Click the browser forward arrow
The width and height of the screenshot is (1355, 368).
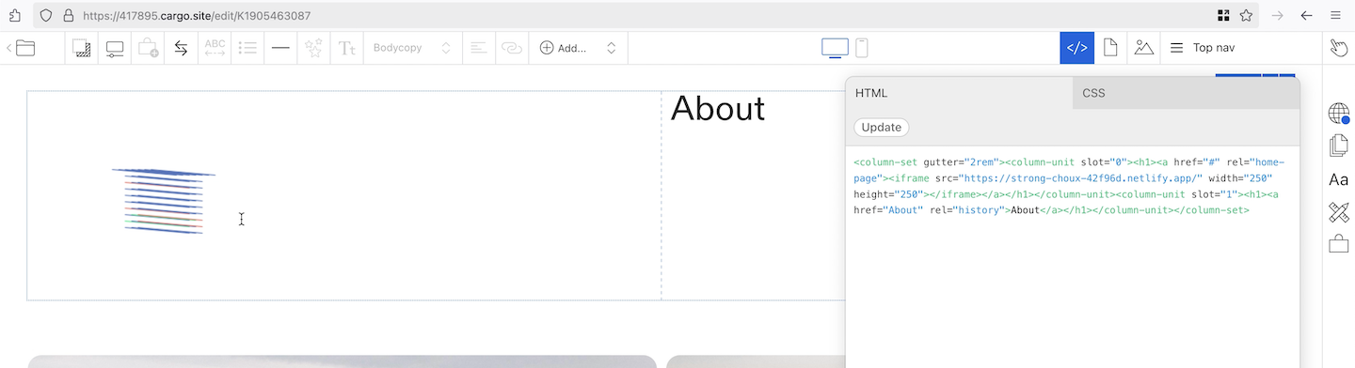1277,15
